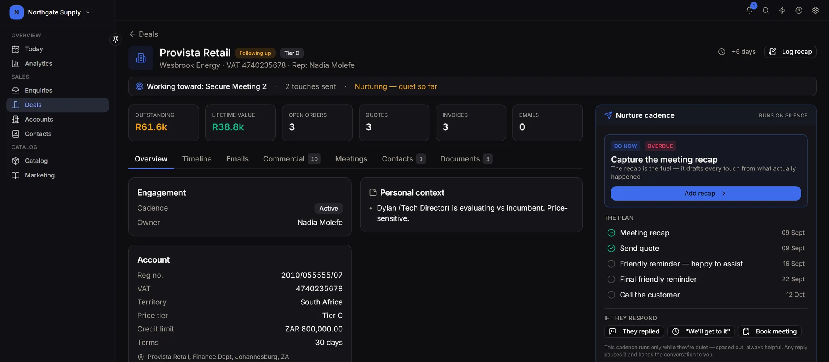The height and width of the screenshot is (362, 829).
Task: Toggle the Send quote step check
Action: 611,248
